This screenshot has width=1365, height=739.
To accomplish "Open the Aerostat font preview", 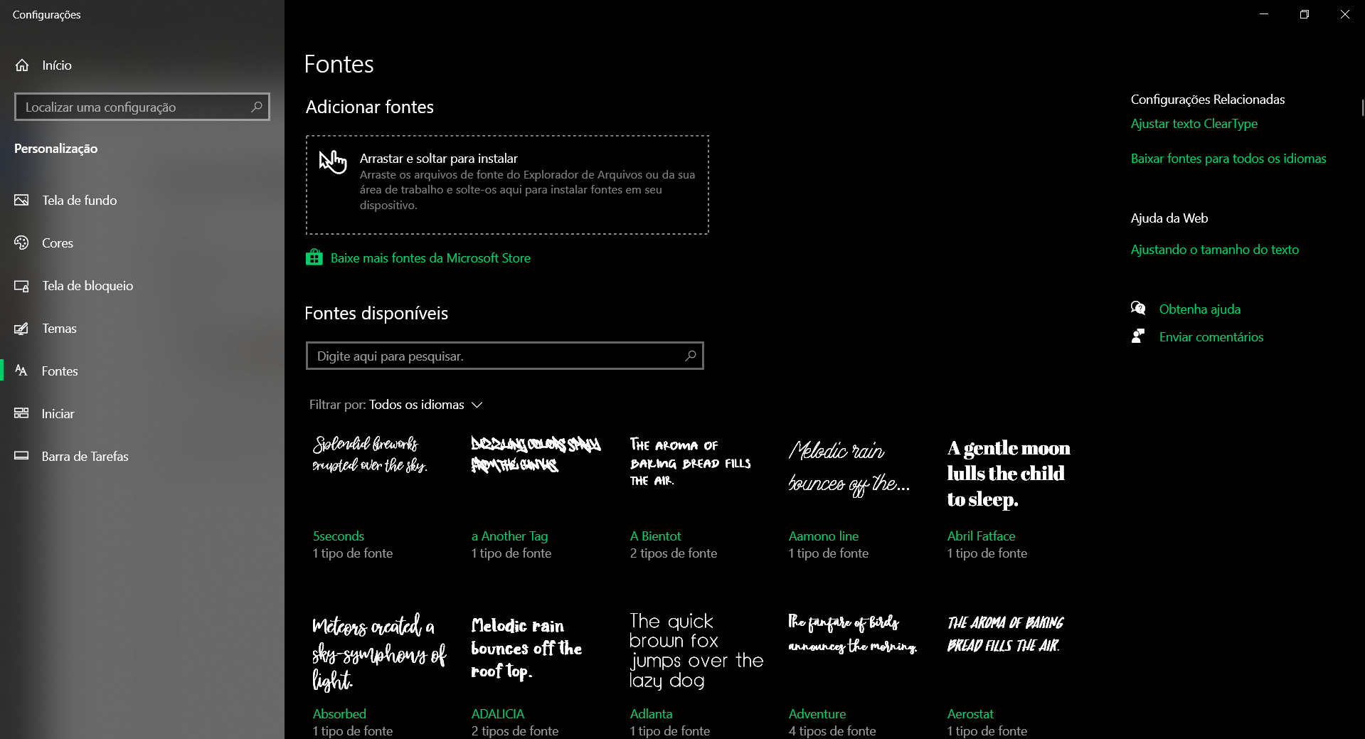I will coord(1005,634).
